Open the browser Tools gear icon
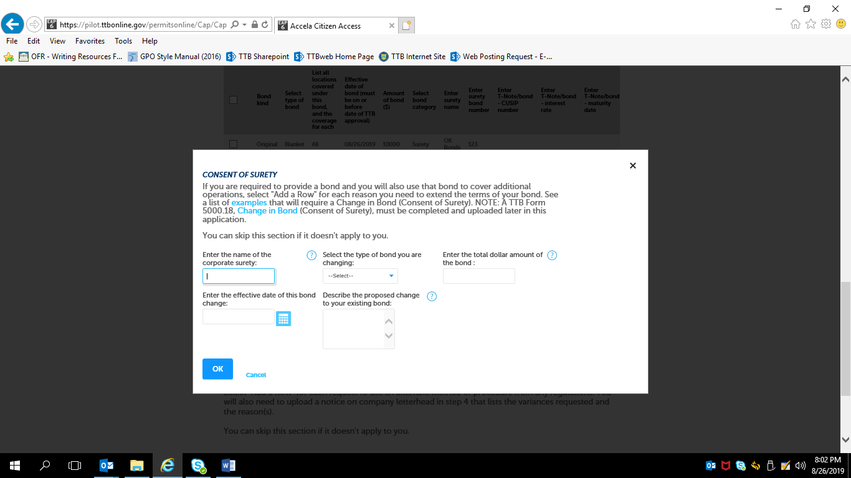 click(x=826, y=24)
